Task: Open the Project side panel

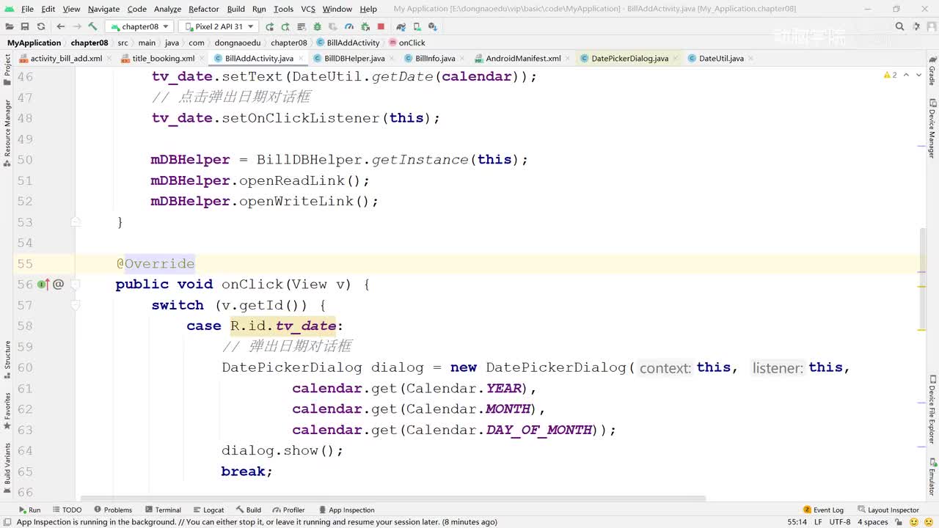Action: point(7,70)
